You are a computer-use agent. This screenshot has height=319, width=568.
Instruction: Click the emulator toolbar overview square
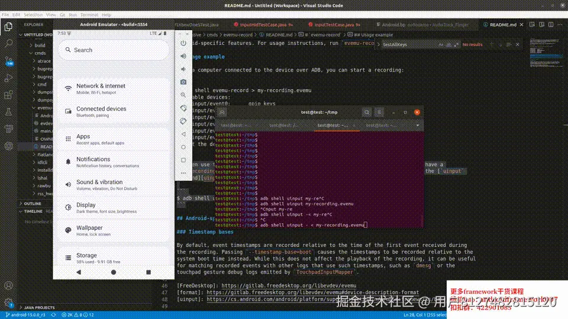[x=183, y=160]
